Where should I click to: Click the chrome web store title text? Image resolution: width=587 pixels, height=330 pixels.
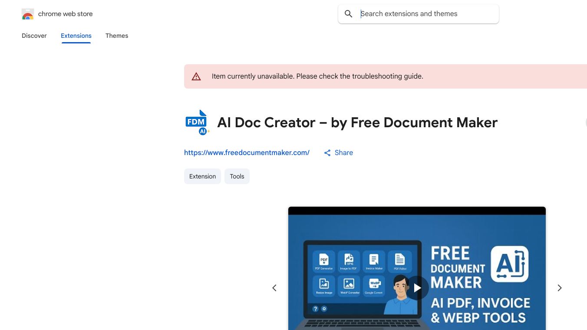(x=66, y=14)
